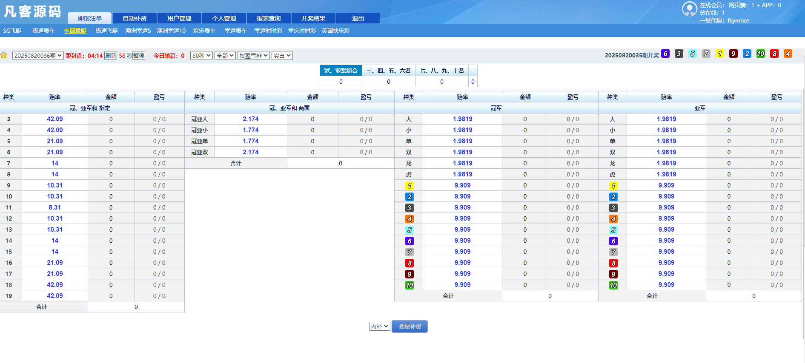Open the 内补 dropdown near bottom

pyautogui.click(x=379, y=326)
